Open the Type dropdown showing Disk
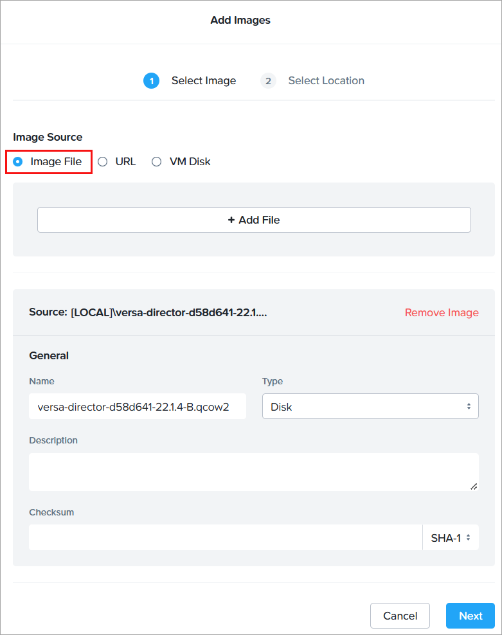The width and height of the screenshot is (502, 635). coord(370,406)
